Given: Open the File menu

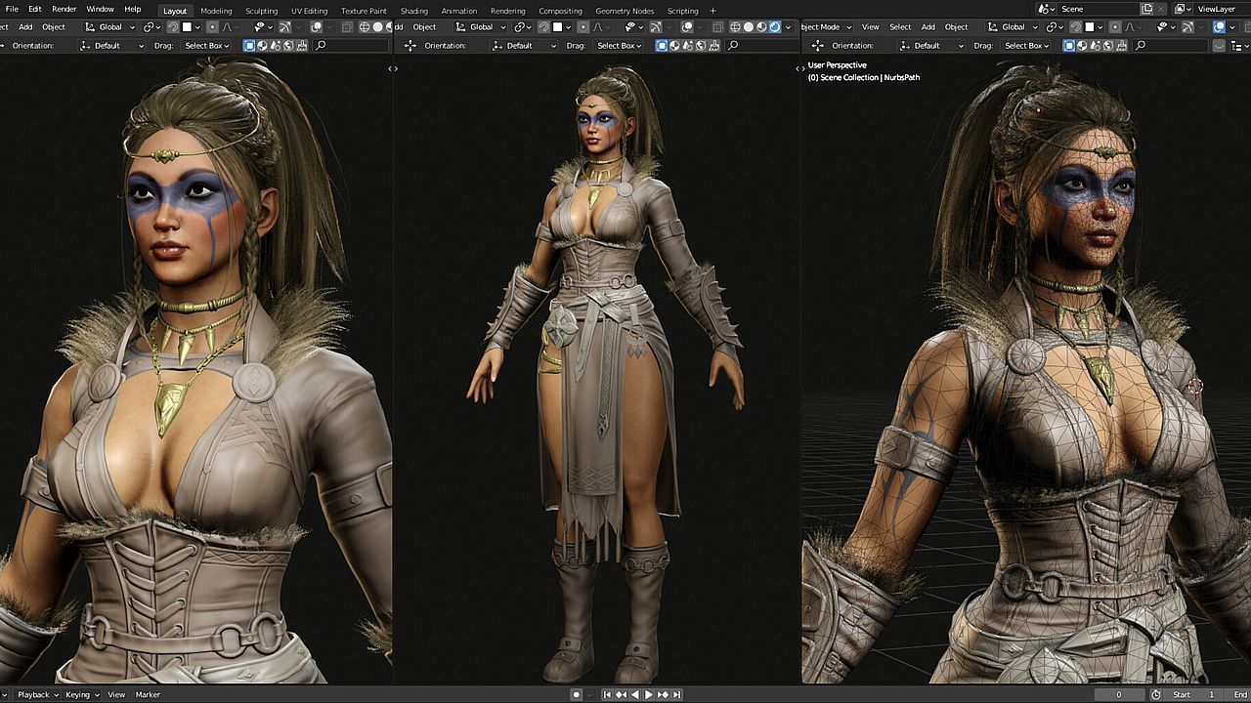Looking at the screenshot, I should (12, 10).
